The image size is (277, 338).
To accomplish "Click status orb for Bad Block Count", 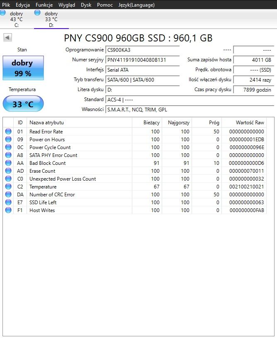I will [x=8, y=163].
